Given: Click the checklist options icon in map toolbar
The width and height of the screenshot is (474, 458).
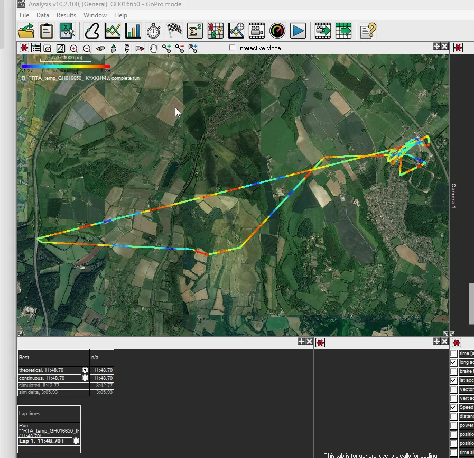Looking at the screenshot, I should pyautogui.click(x=36, y=48).
